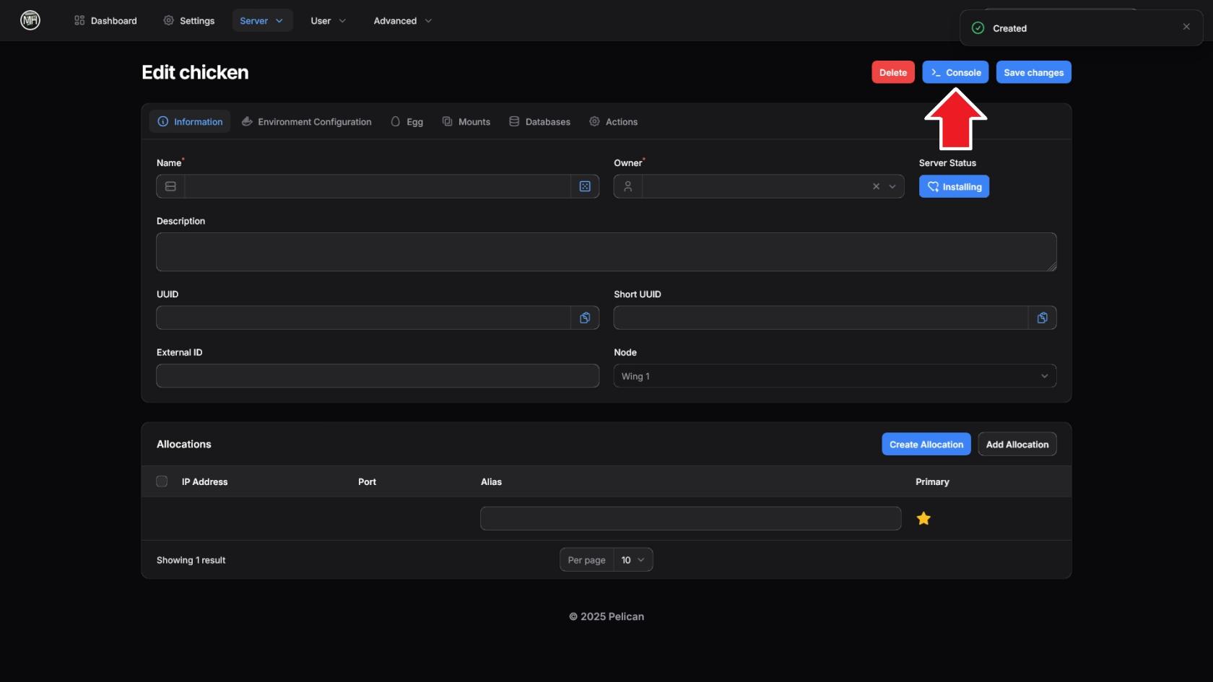The height and width of the screenshot is (682, 1213).
Task: Click the primary allocation star icon
Action: 923,518
